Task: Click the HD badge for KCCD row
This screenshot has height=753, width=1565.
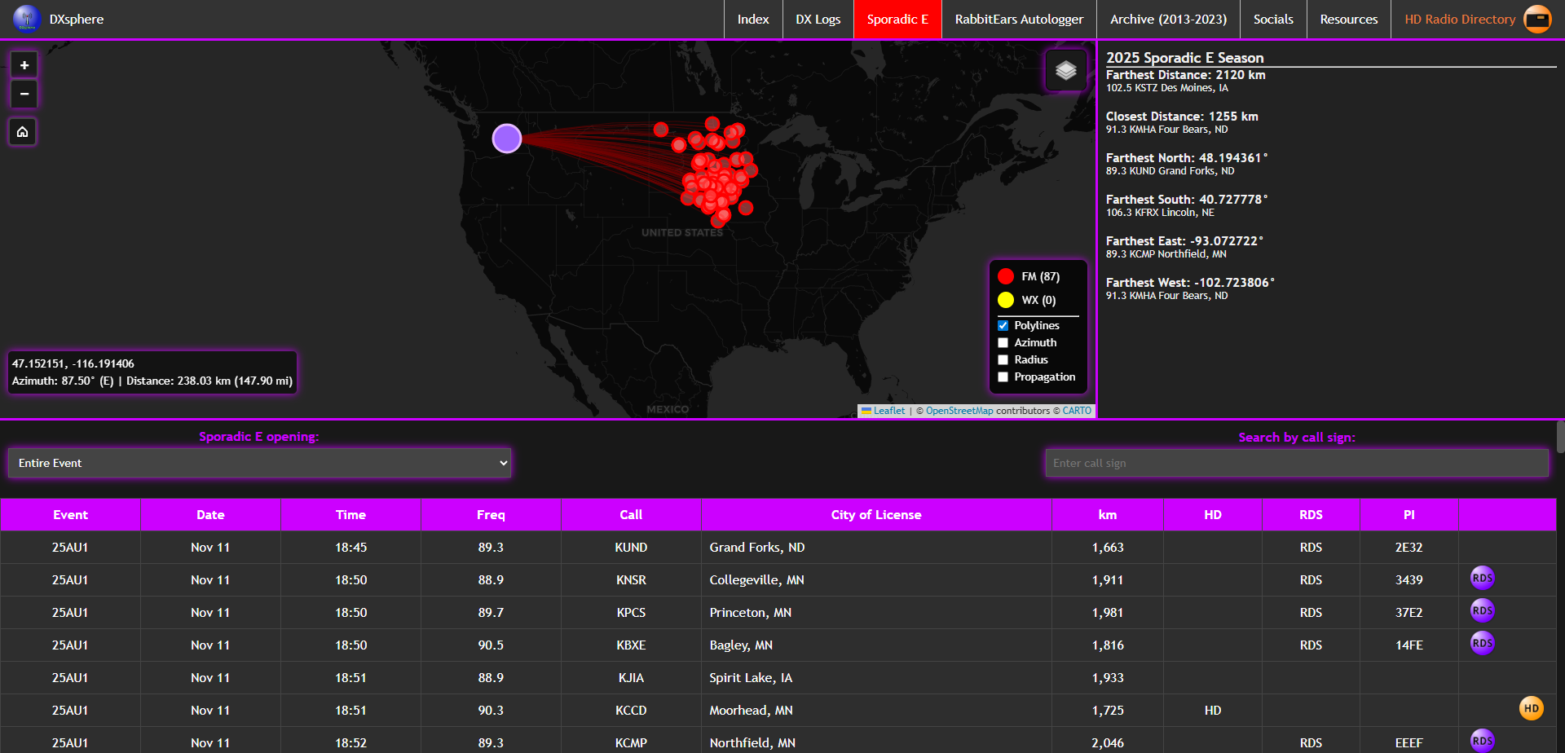Action: pos(1531,708)
